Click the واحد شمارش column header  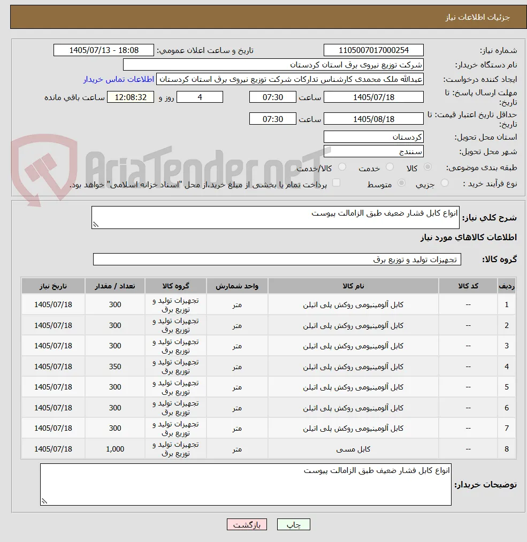pos(236,286)
